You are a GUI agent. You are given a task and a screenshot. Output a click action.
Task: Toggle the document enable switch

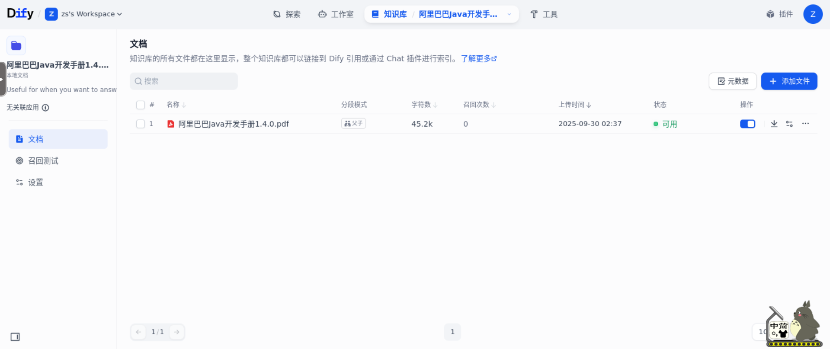click(x=747, y=124)
